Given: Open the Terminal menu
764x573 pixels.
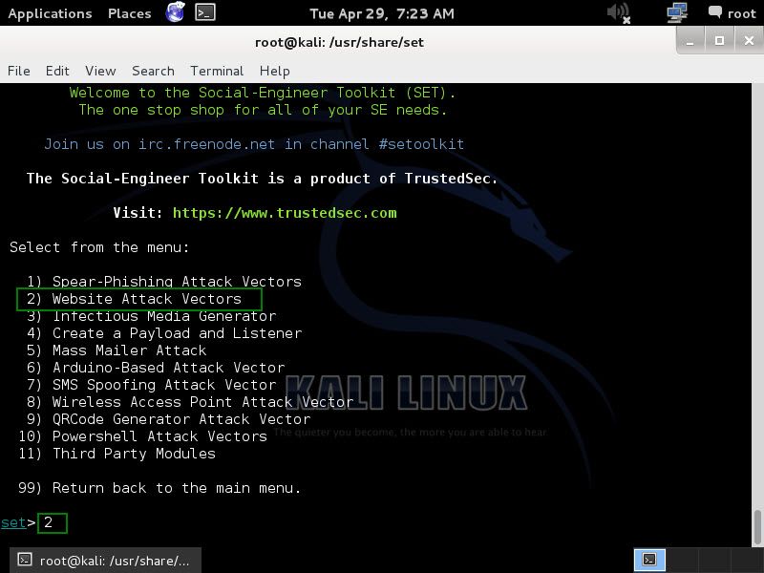Looking at the screenshot, I should pyautogui.click(x=217, y=71).
